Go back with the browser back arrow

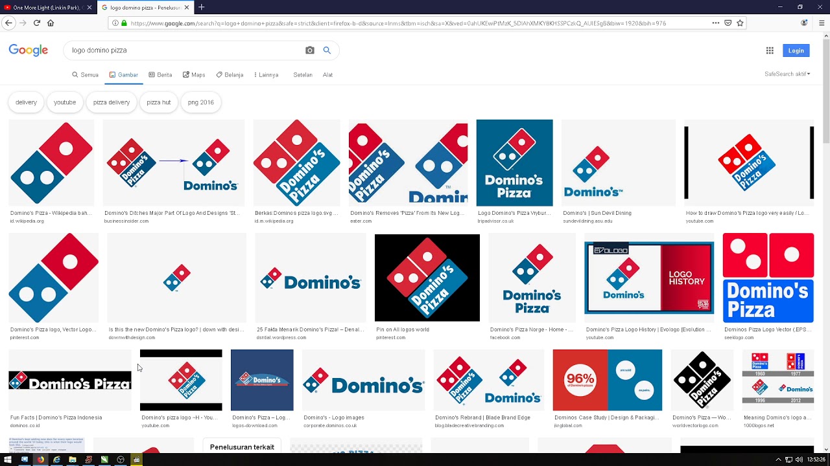click(8, 23)
